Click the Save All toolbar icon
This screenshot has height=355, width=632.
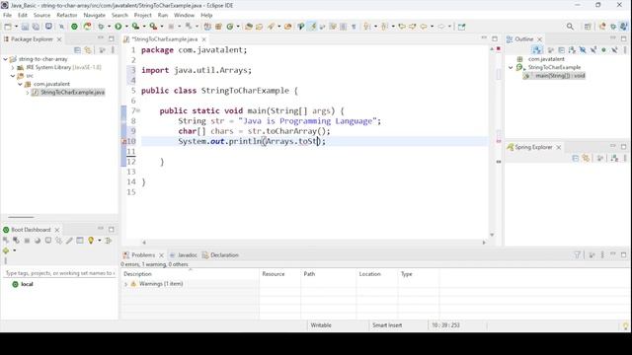pyautogui.click(x=36, y=27)
